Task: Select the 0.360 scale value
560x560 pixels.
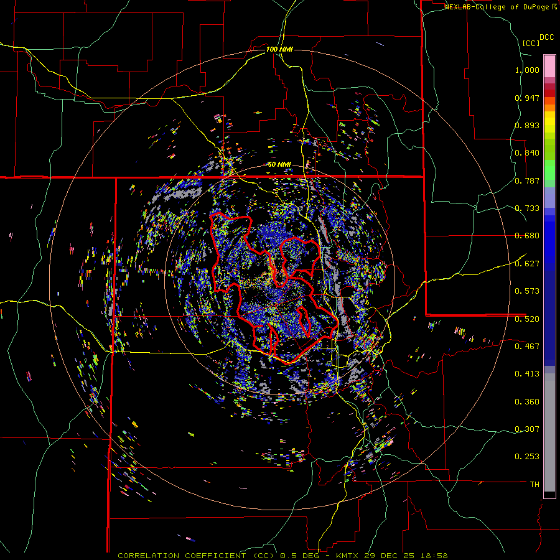Action: tap(527, 402)
